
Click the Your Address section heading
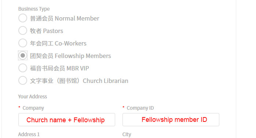(33, 97)
